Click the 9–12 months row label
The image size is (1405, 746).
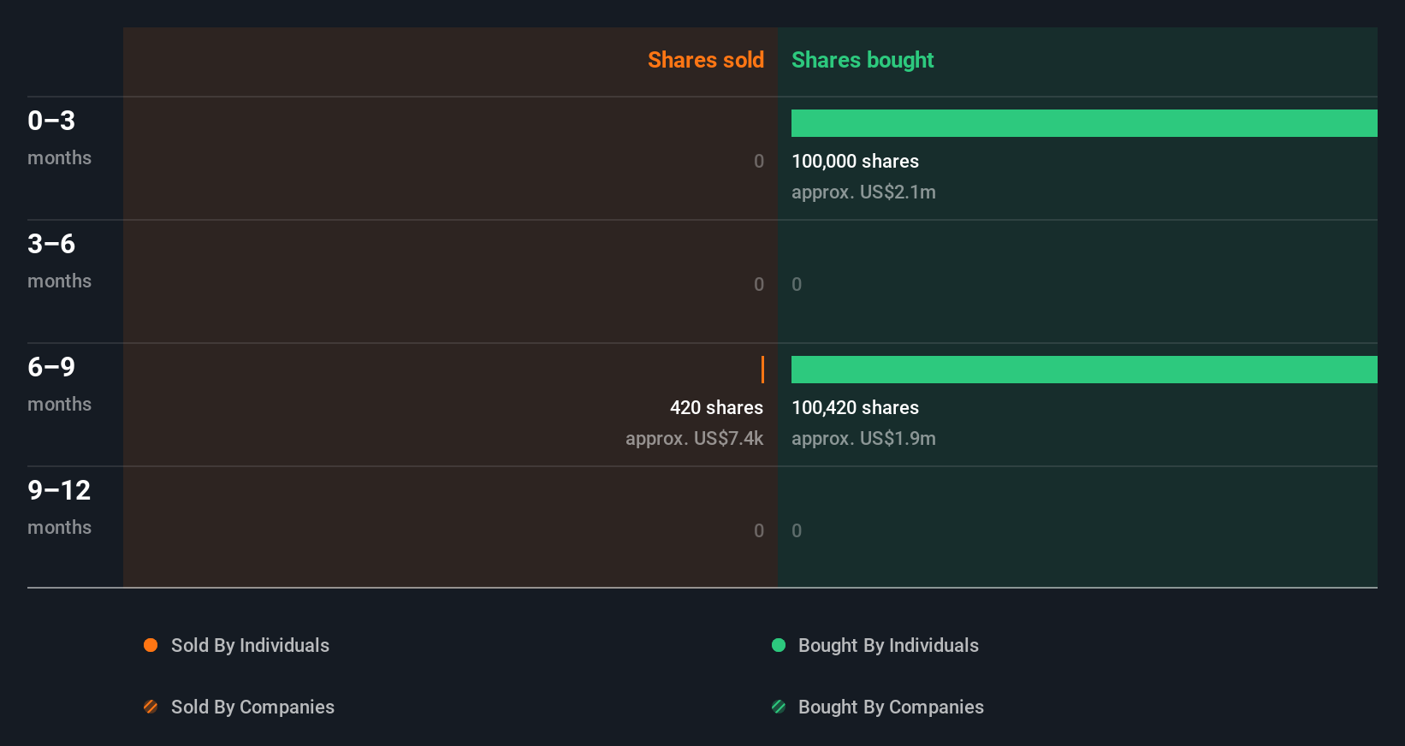click(59, 506)
